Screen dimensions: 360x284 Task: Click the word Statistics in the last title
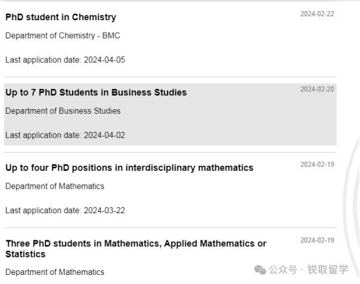coord(25,254)
